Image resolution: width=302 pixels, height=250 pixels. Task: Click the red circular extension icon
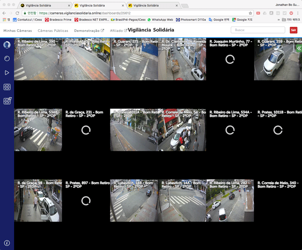(291, 13)
